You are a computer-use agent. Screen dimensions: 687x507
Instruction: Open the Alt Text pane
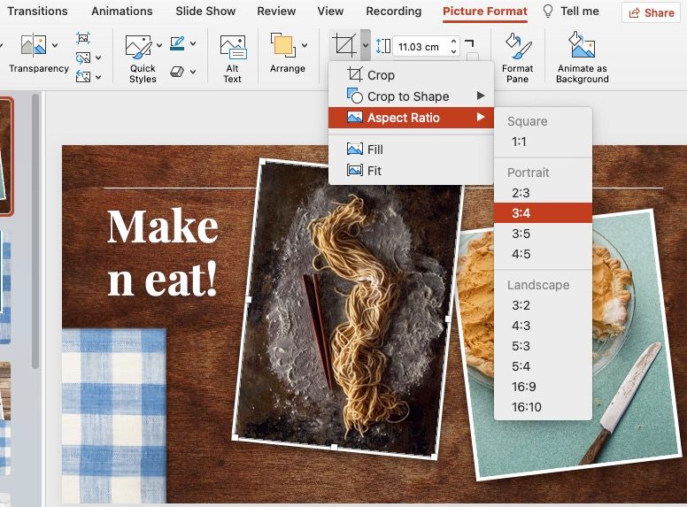(232, 58)
